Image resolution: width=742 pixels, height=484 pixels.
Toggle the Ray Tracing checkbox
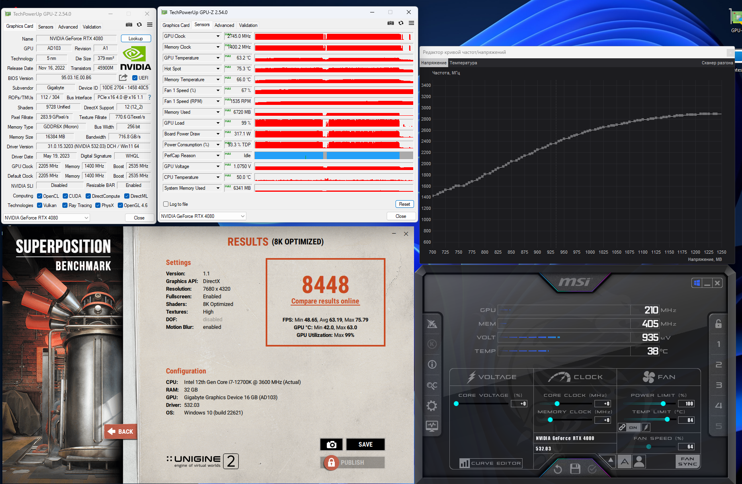click(65, 205)
